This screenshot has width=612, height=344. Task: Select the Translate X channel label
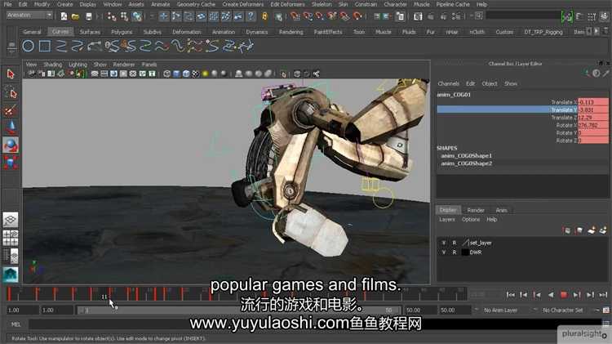564,102
